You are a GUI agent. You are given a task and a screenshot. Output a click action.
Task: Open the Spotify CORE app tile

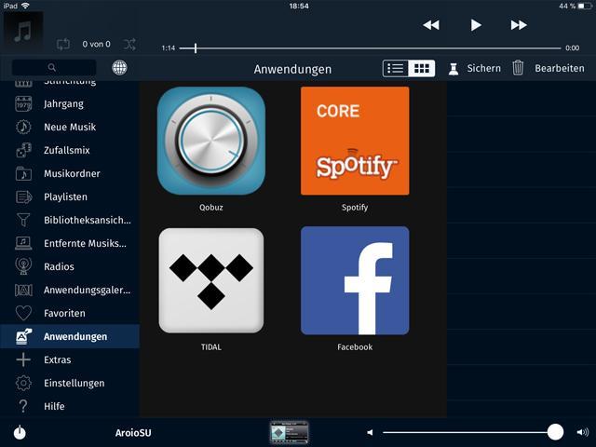(355, 141)
